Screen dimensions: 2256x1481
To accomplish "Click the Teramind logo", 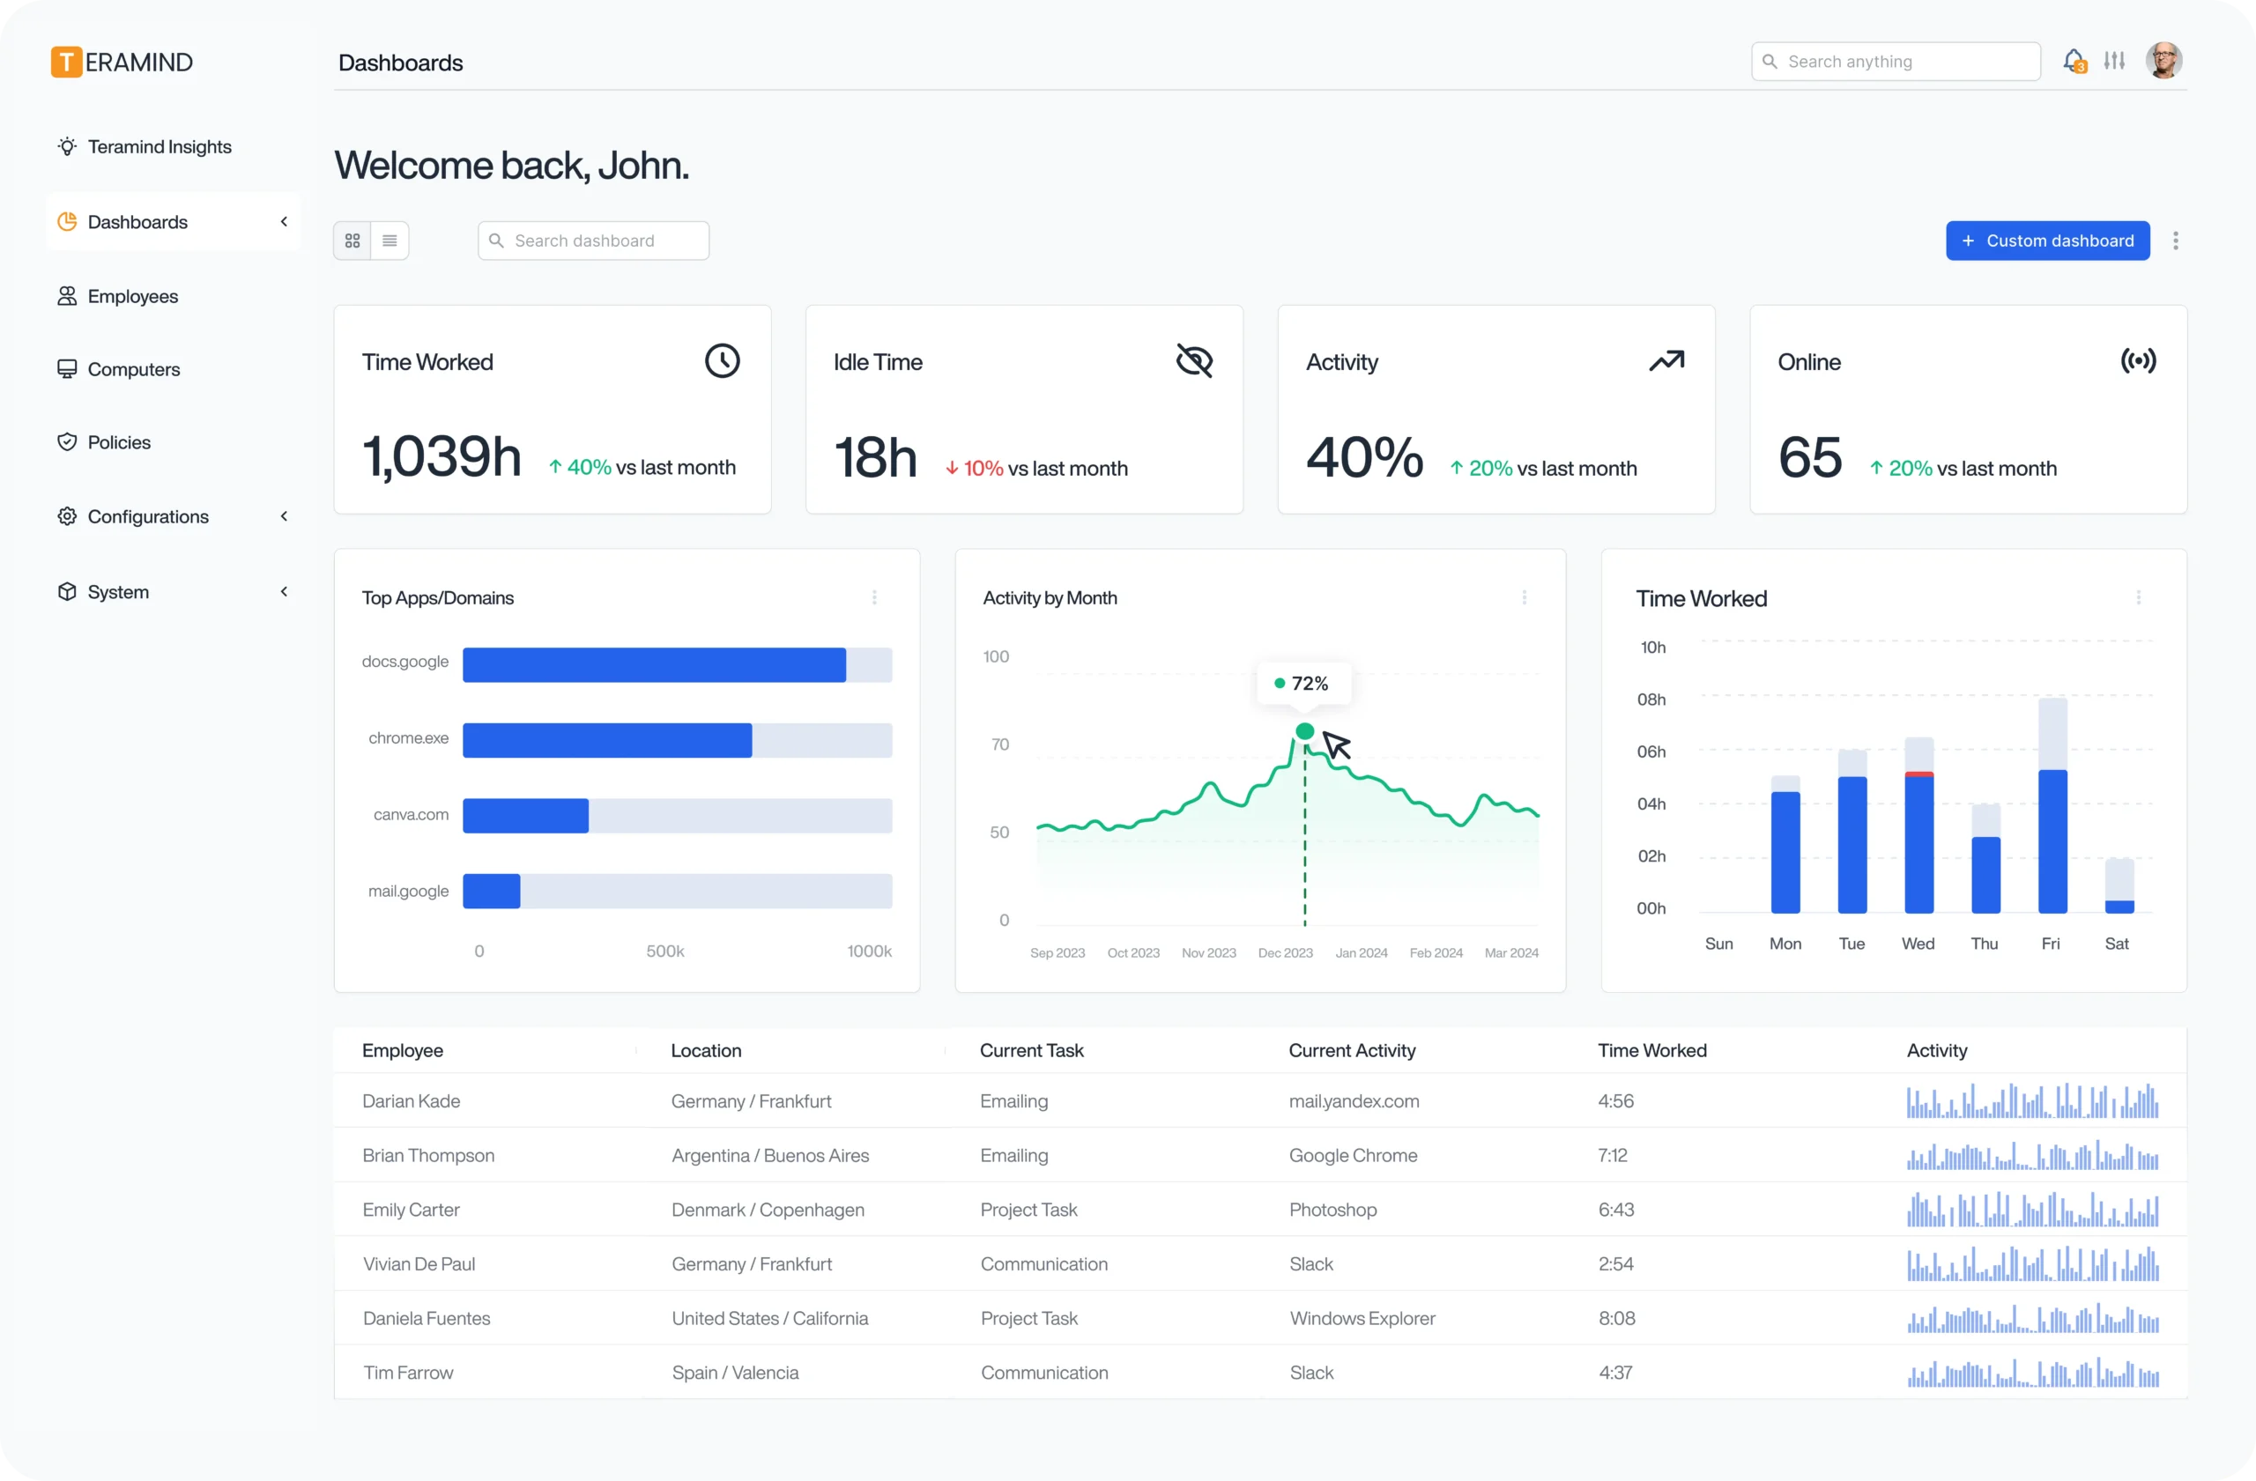I will click(x=122, y=61).
